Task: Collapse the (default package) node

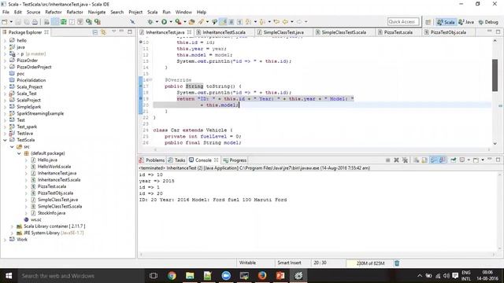Action: click(x=19, y=153)
